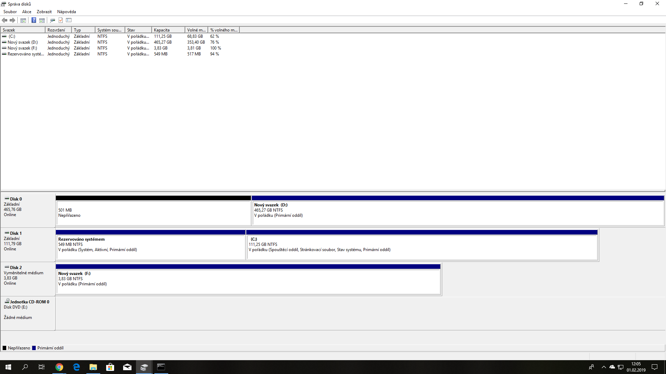Screen dimensions: 666x374
Task: Open the Akce menu
Action: [27, 12]
